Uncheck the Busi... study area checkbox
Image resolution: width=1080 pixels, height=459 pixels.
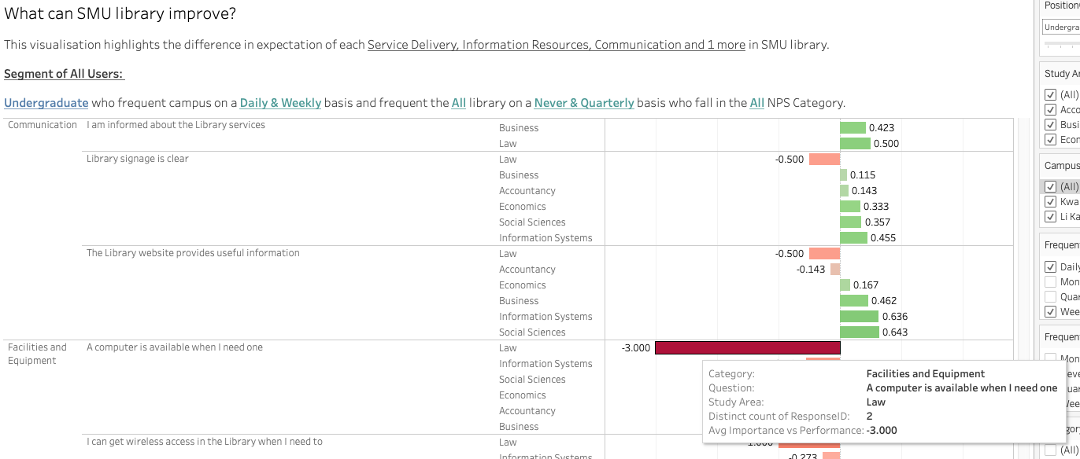(x=1050, y=125)
